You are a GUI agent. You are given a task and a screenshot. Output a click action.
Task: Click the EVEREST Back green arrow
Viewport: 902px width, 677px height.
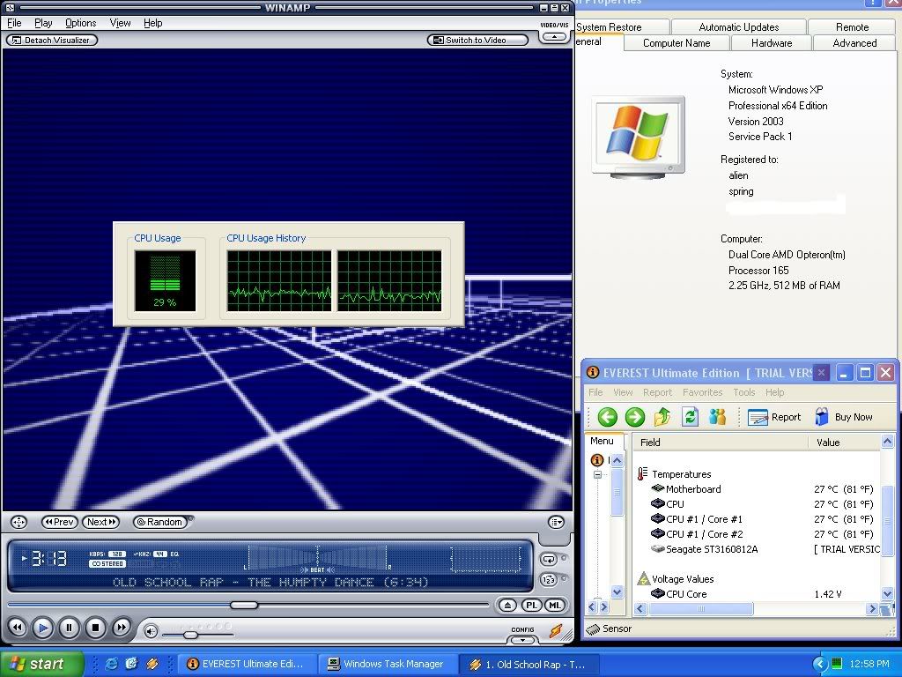[607, 417]
